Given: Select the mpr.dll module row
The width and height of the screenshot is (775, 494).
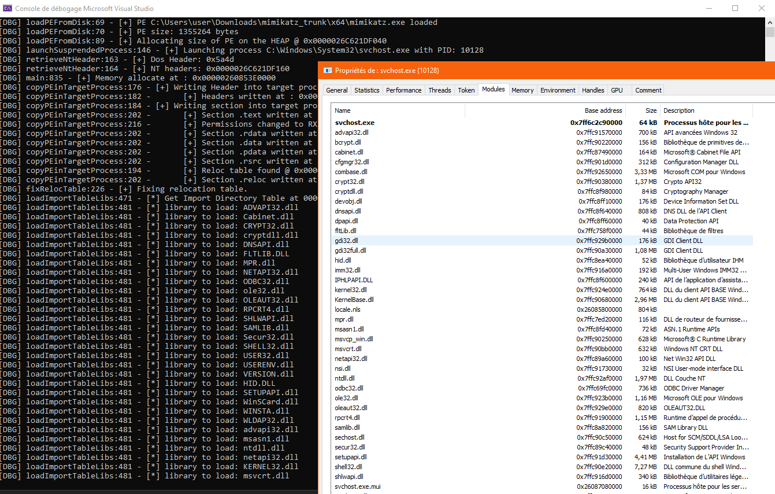Looking at the screenshot, I should tap(542, 319).
